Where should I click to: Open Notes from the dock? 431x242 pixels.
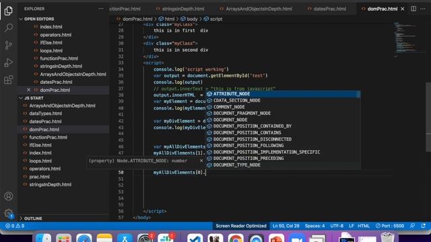point(104,237)
